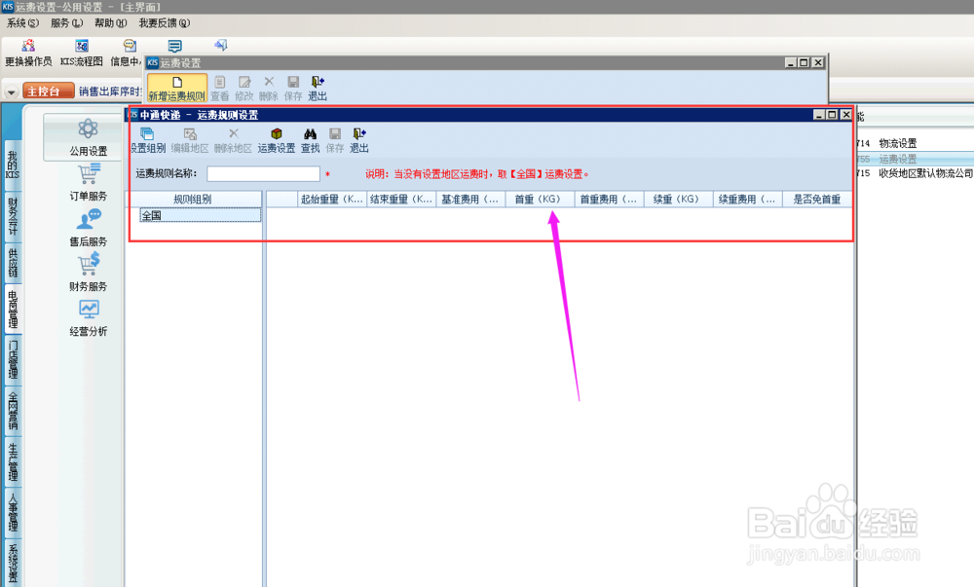The height and width of the screenshot is (587, 974).
Task: Open 服务 menu
Action: 66,23
